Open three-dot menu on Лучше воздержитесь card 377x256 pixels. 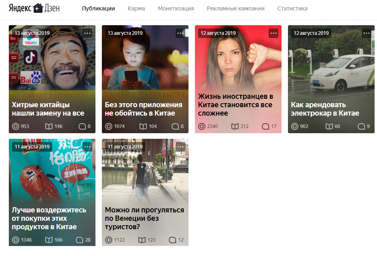pyautogui.click(x=87, y=147)
